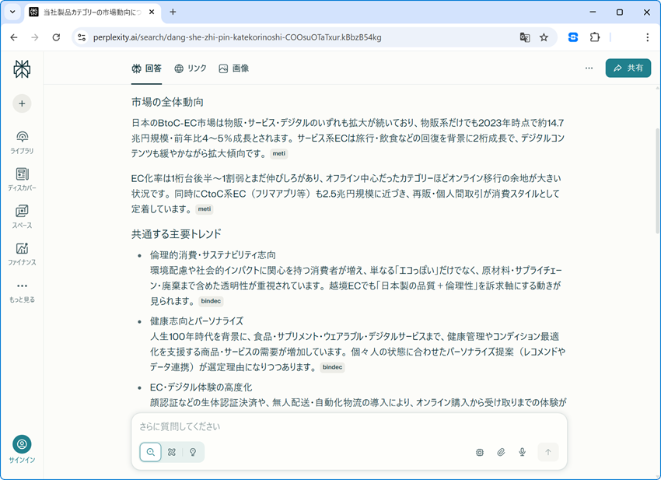Open the meti source citation link

(278, 153)
